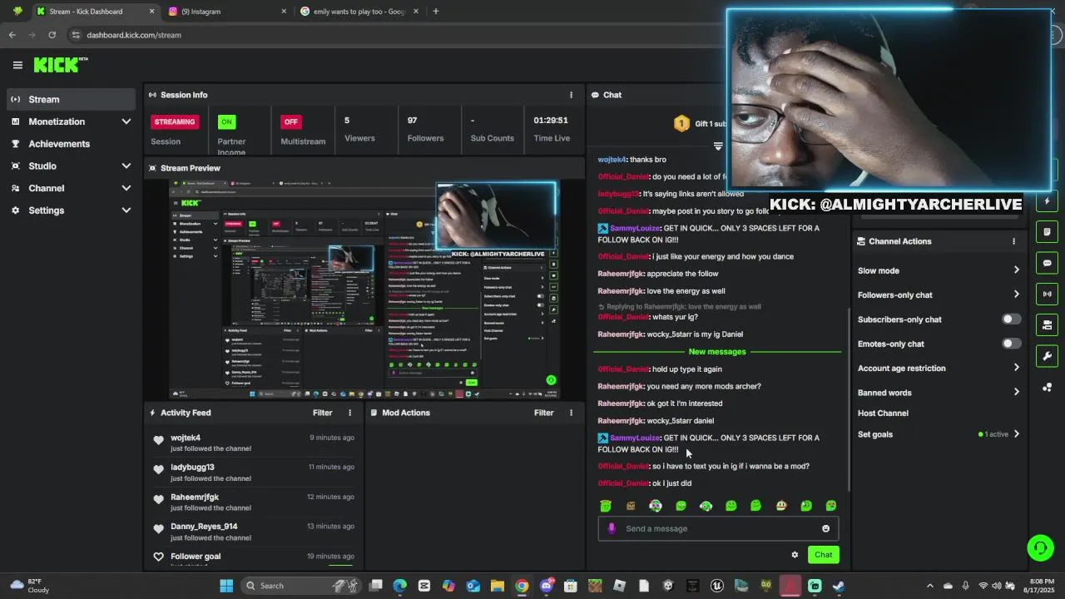Image resolution: width=1065 pixels, height=599 pixels.
Task: Toggle Emotes-only chat switch
Action: (1011, 344)
